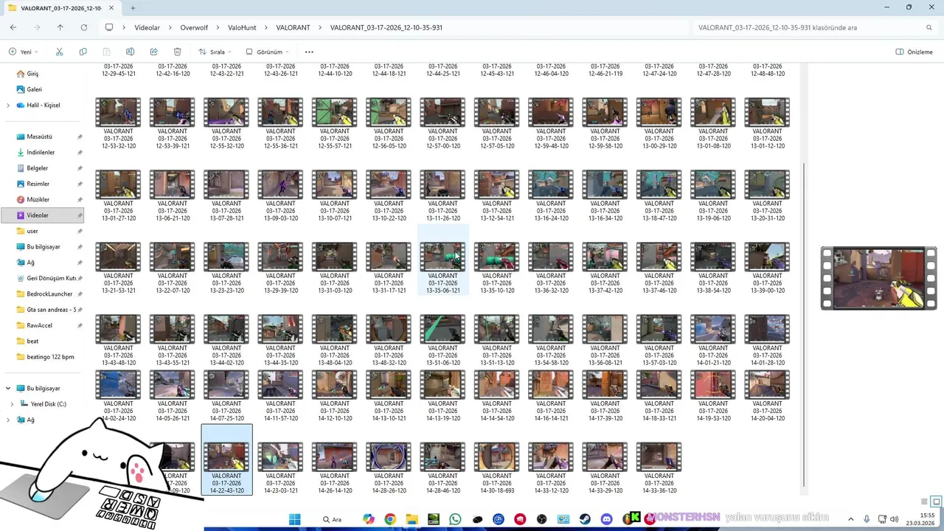
Task: Click the search magnifier icon in Explorer
Action: (929, 27)
